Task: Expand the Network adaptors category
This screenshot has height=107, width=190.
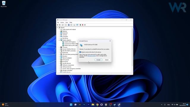Action: click(59, 58)
